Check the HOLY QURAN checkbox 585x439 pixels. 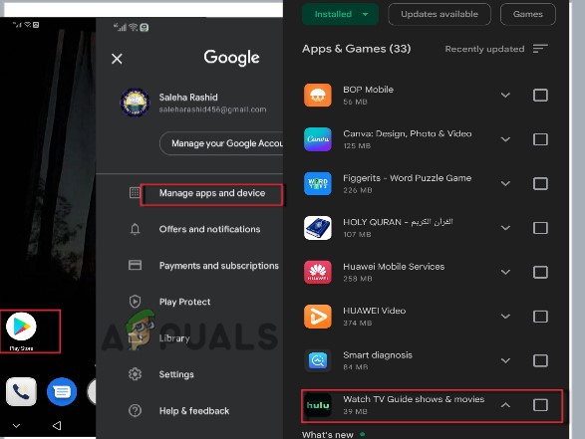pyautogui.click(x=540, y=228)
